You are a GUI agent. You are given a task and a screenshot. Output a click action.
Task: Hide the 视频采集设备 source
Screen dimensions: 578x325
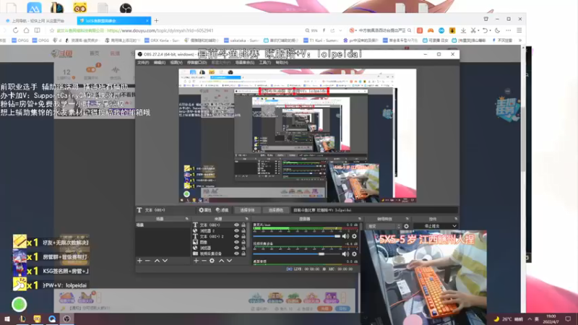coord(237,253)
